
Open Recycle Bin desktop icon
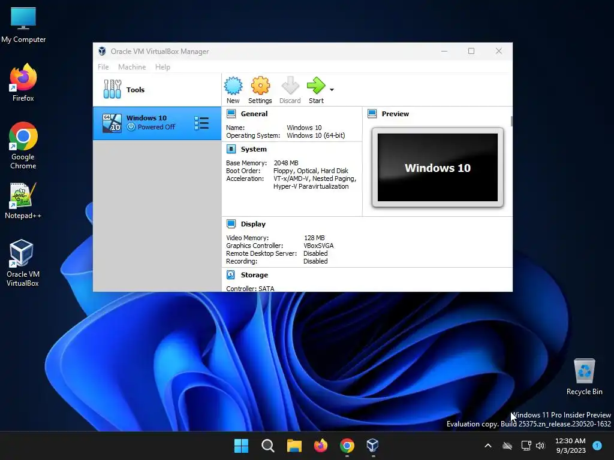[584, 377]
